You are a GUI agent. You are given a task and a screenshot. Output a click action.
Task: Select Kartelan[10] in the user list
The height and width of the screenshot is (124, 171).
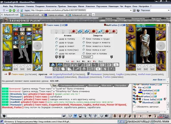(150, 91)
